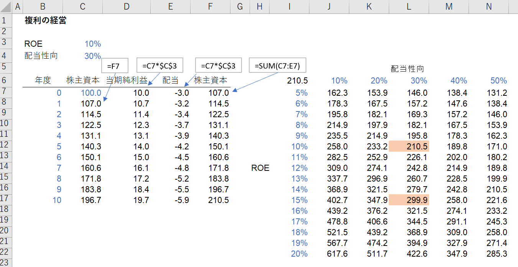Select the cell showing 131.2
Screen dimensions: 518x267
coord(497,92)
